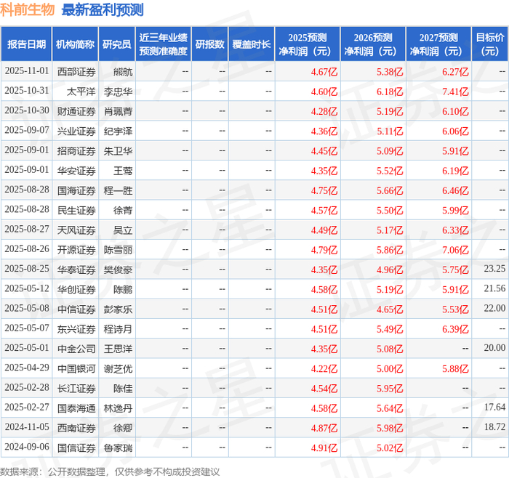This screenshot has height=478, width=509.
Task: Click institution 华泰证券
Action: point(76,270)
